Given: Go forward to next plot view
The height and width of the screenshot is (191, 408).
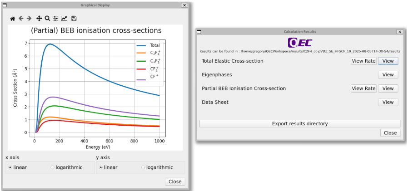Looking at the screenshot, I should click(29, 19).
